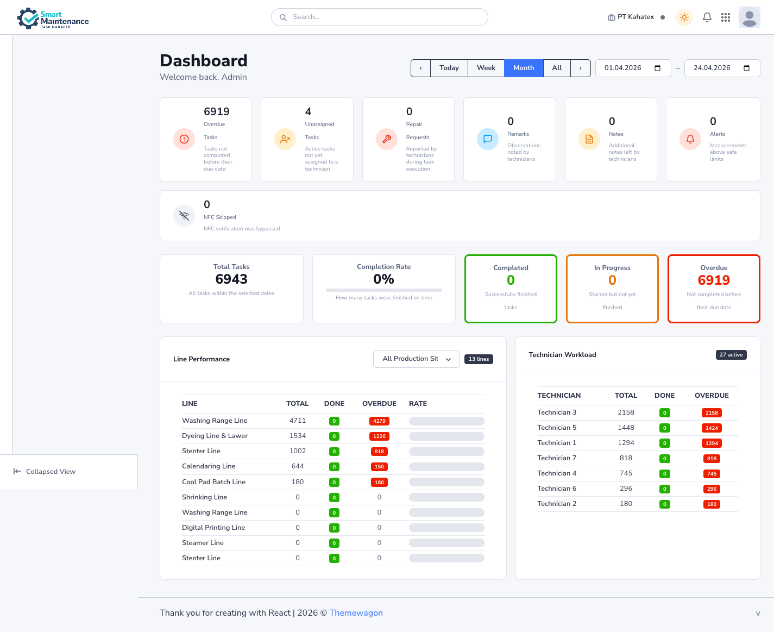Click the Overdue Tasks alert icon
This screenshot has width=774, height=632.
coord(184,139)
